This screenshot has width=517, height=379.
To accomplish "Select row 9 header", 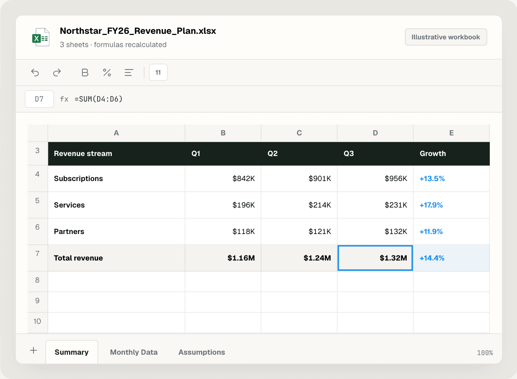I will click(x=38, y=302).
